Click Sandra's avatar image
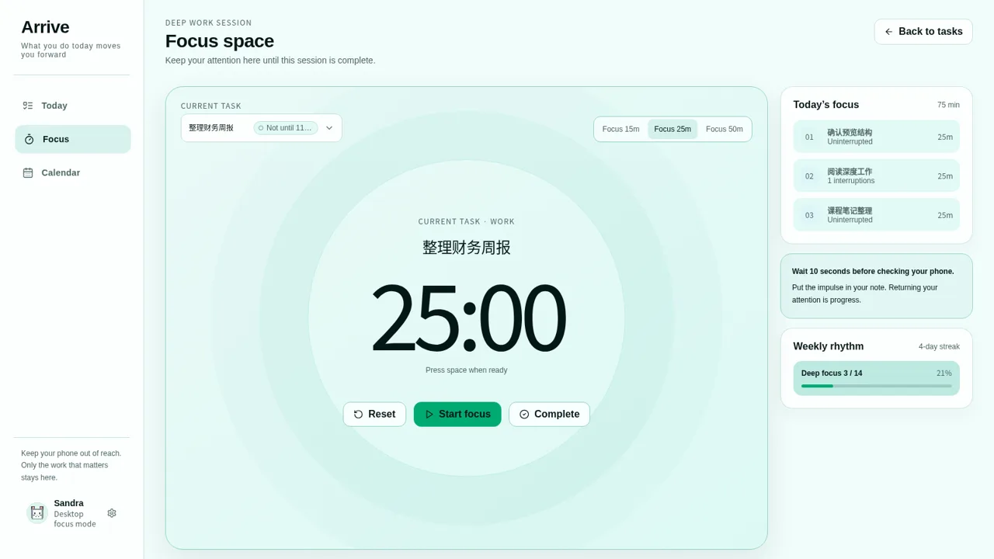Image resolution: width=994 pixels, height=559 pixels. (x=37, y=513)
